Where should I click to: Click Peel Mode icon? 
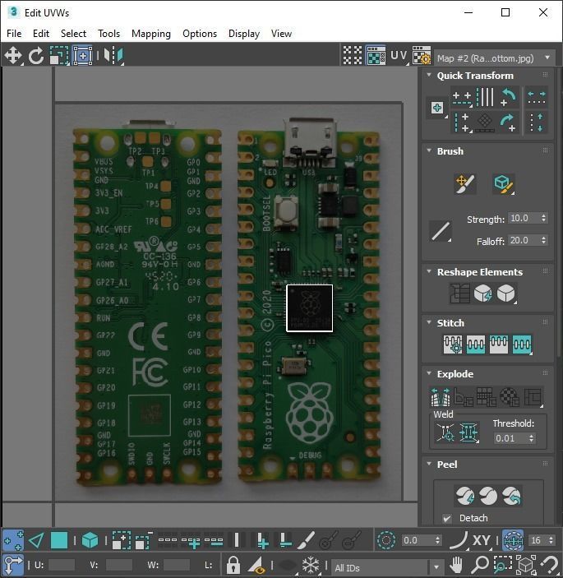(x=488, y=496)
